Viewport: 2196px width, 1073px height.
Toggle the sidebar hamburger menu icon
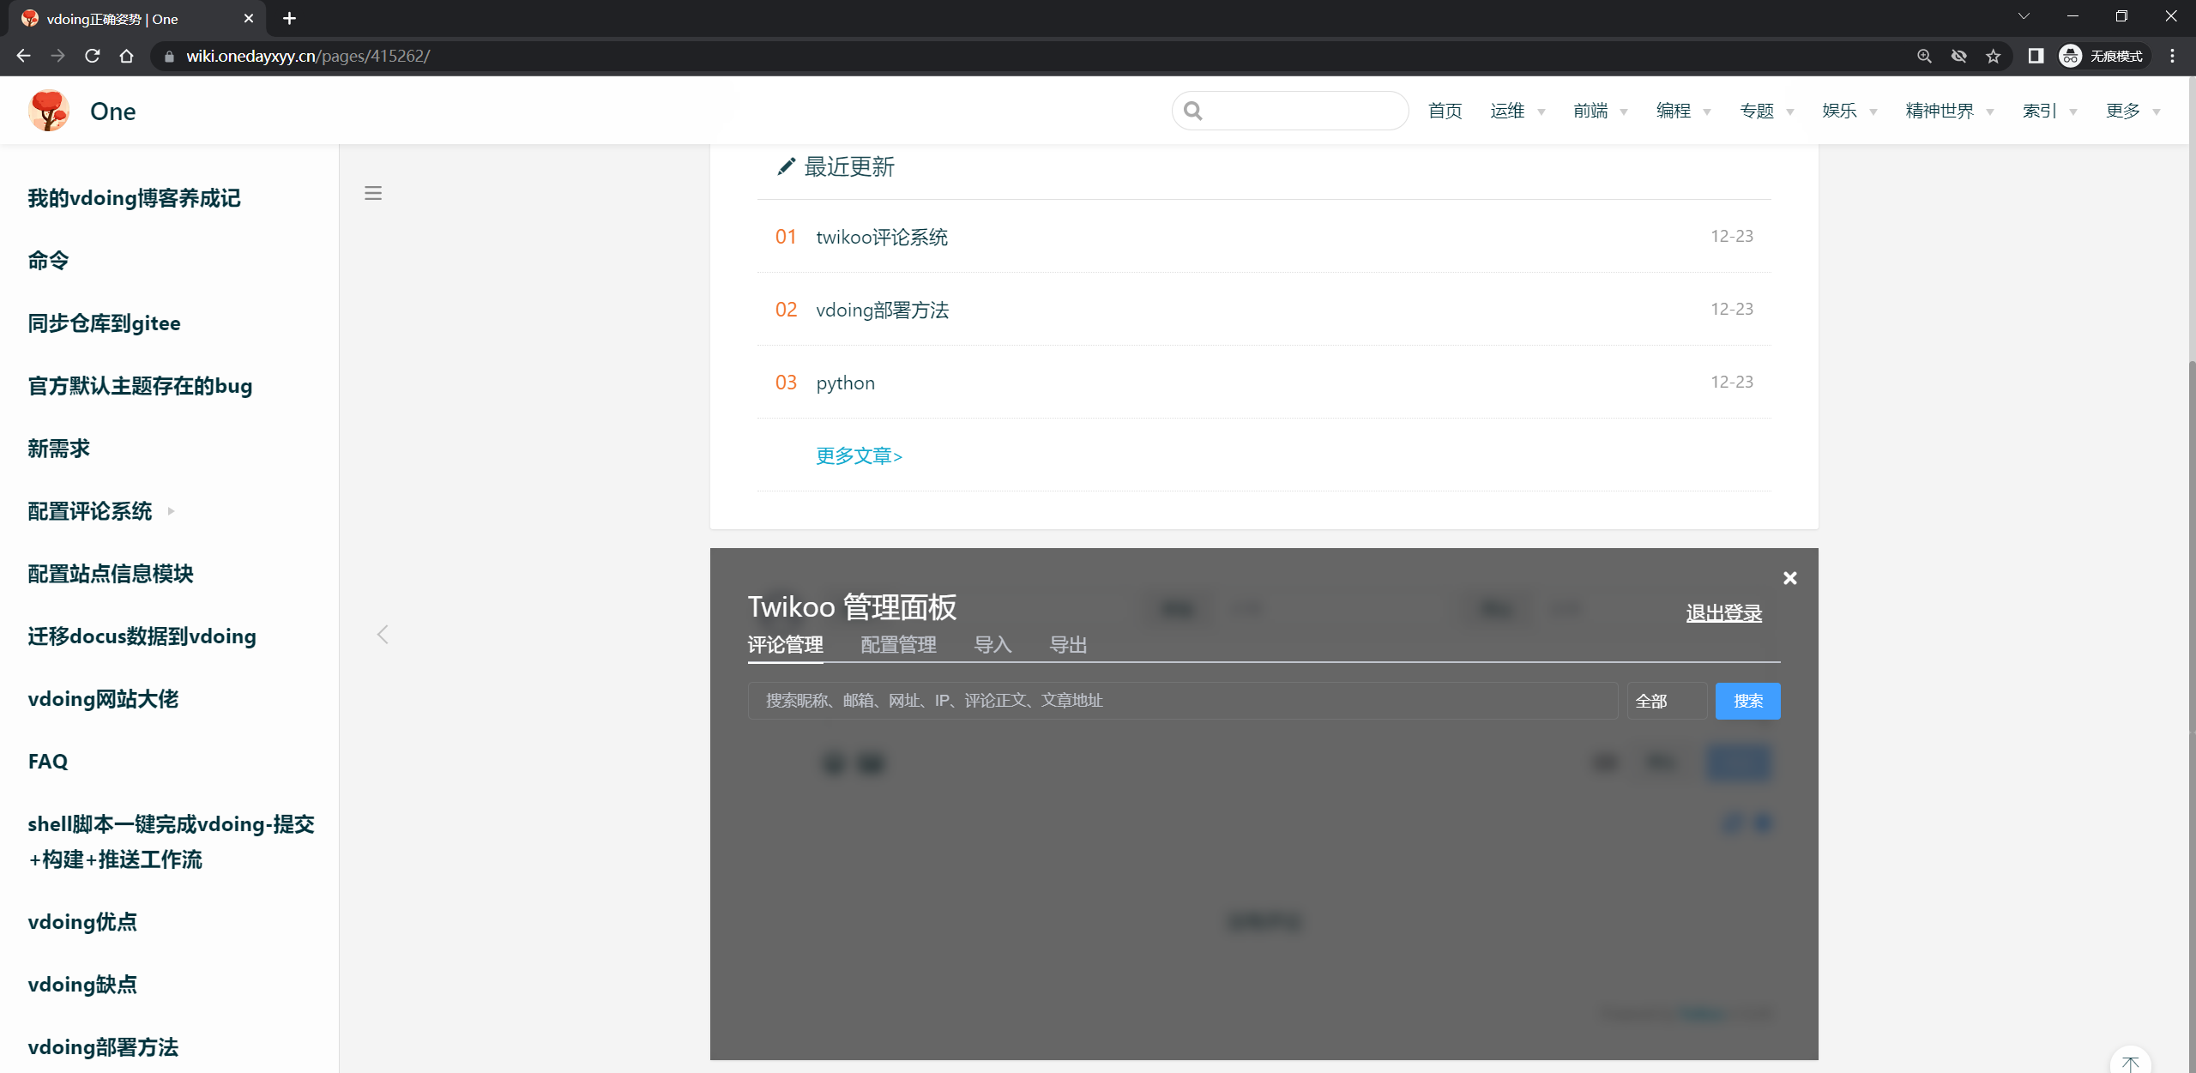[x=373, y=193]
